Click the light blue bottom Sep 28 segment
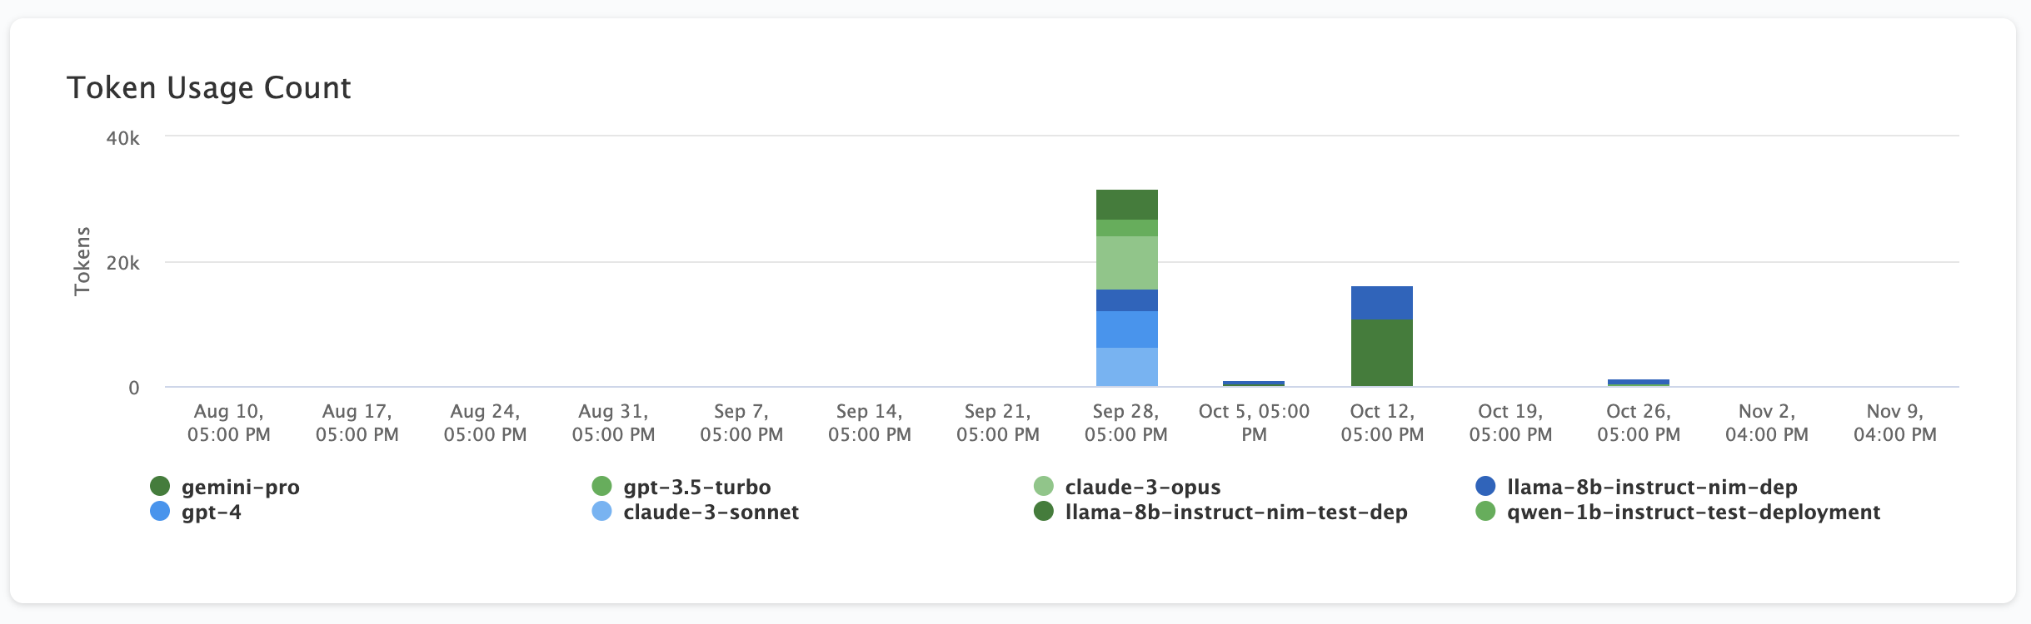This screenshot has width=2031, height=624. pyautogui.click(x=1126, y=367)
